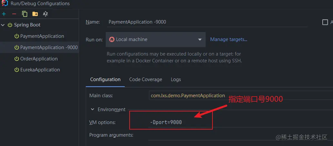Open Manage targets link
The width and height of the screenshot is (333, 146).
click(x=229, y=39)
